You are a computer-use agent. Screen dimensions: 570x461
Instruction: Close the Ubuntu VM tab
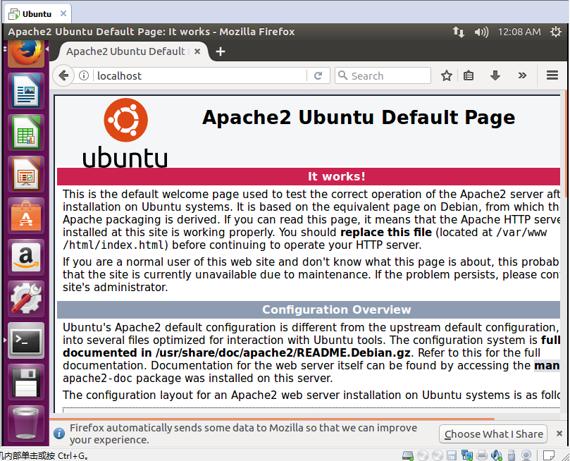(63, 13)
